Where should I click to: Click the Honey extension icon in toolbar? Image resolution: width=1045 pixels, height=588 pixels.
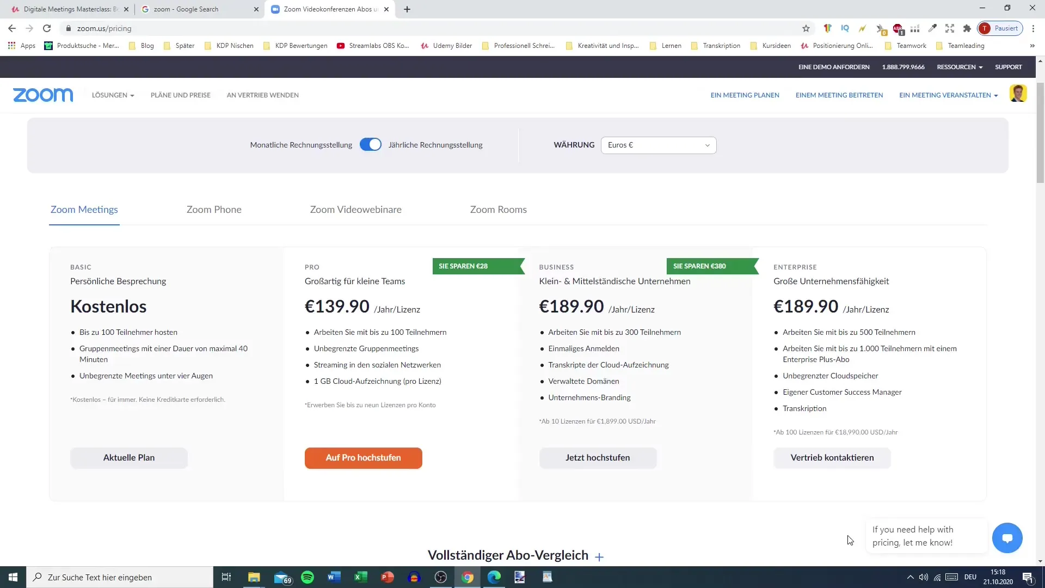pos(829,28)
